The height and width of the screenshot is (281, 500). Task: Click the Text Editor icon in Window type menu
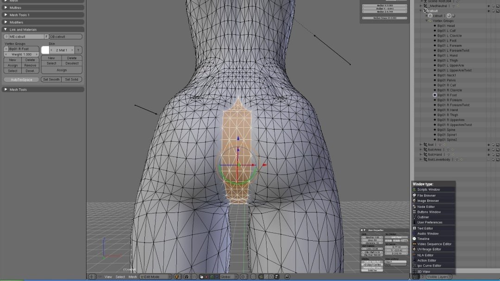pyautogui.click(x=414, y=228)
